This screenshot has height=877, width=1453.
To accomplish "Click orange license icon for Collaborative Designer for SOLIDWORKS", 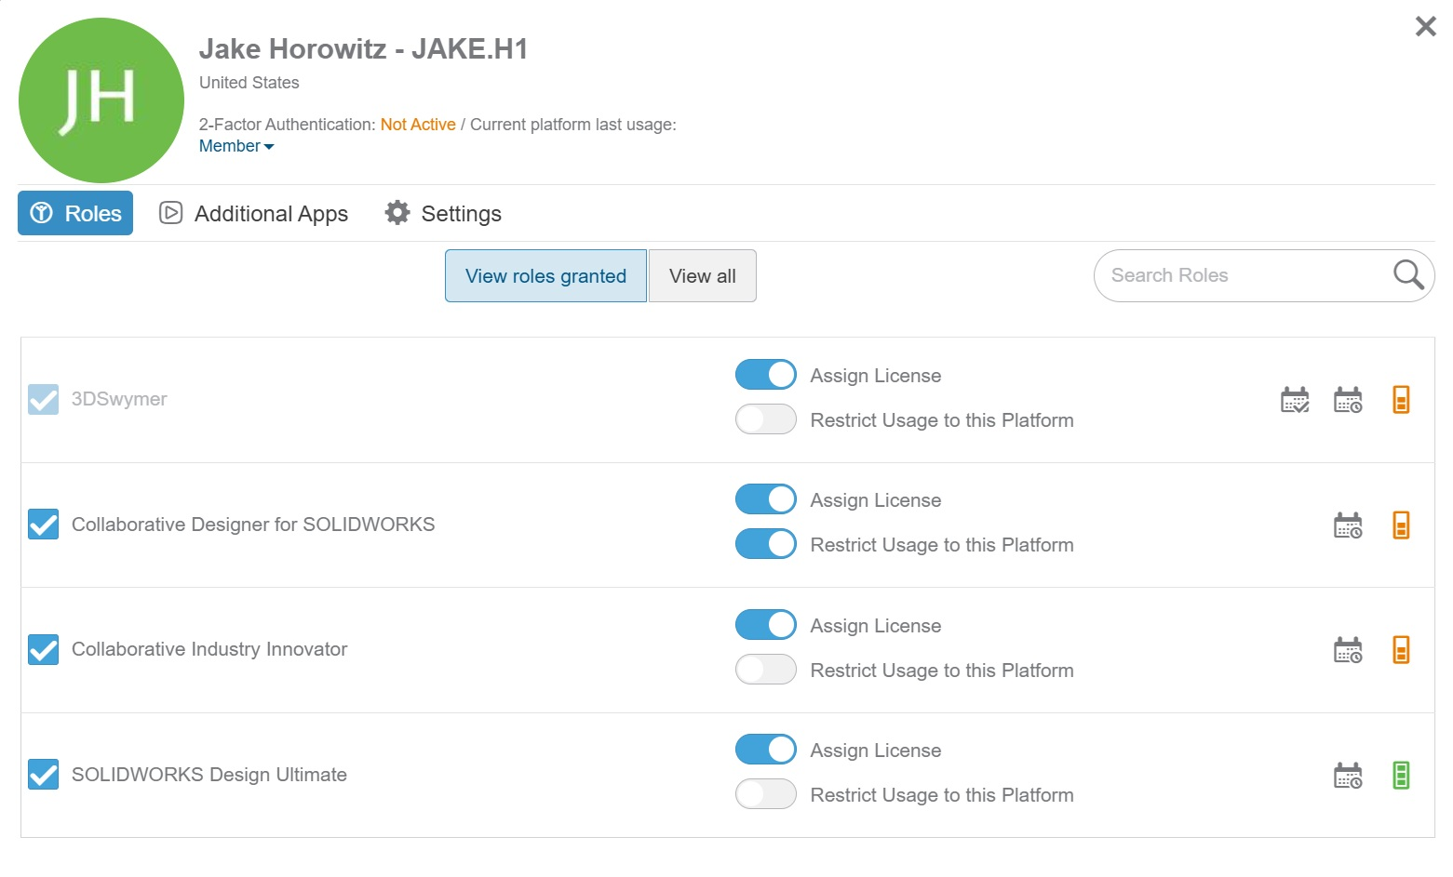I will pyautogui.click(x=1401, y=525).
